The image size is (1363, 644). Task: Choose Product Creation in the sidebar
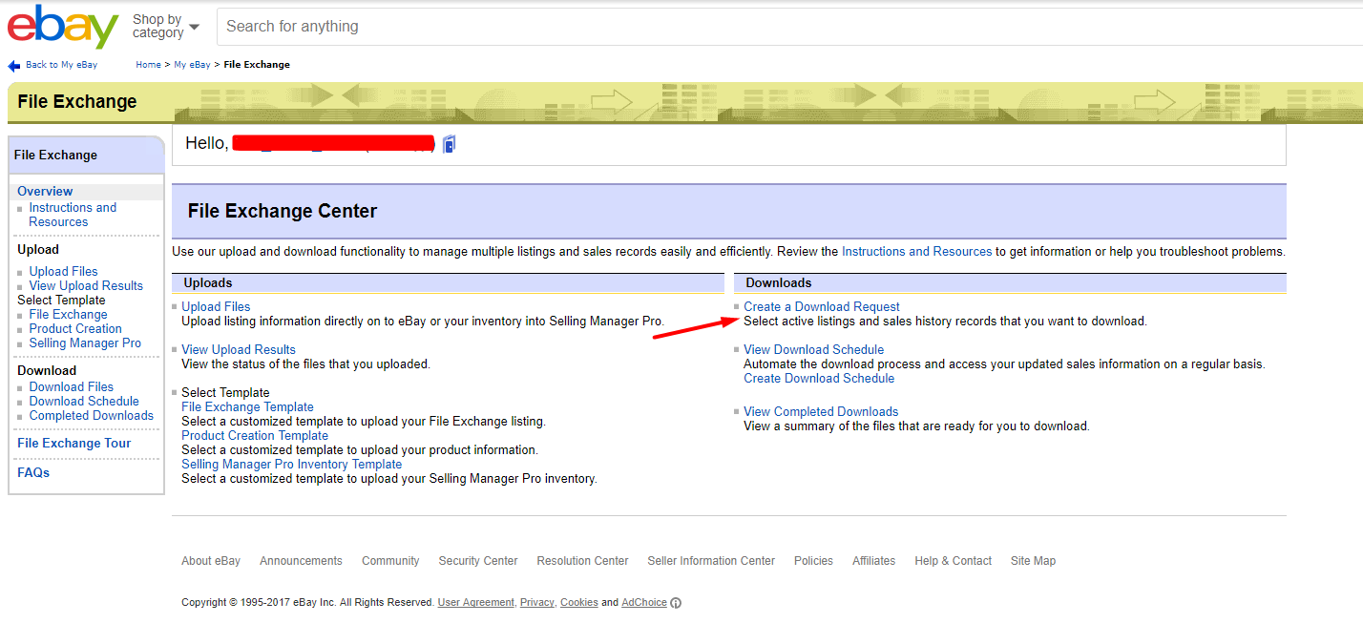pos(75,329)
